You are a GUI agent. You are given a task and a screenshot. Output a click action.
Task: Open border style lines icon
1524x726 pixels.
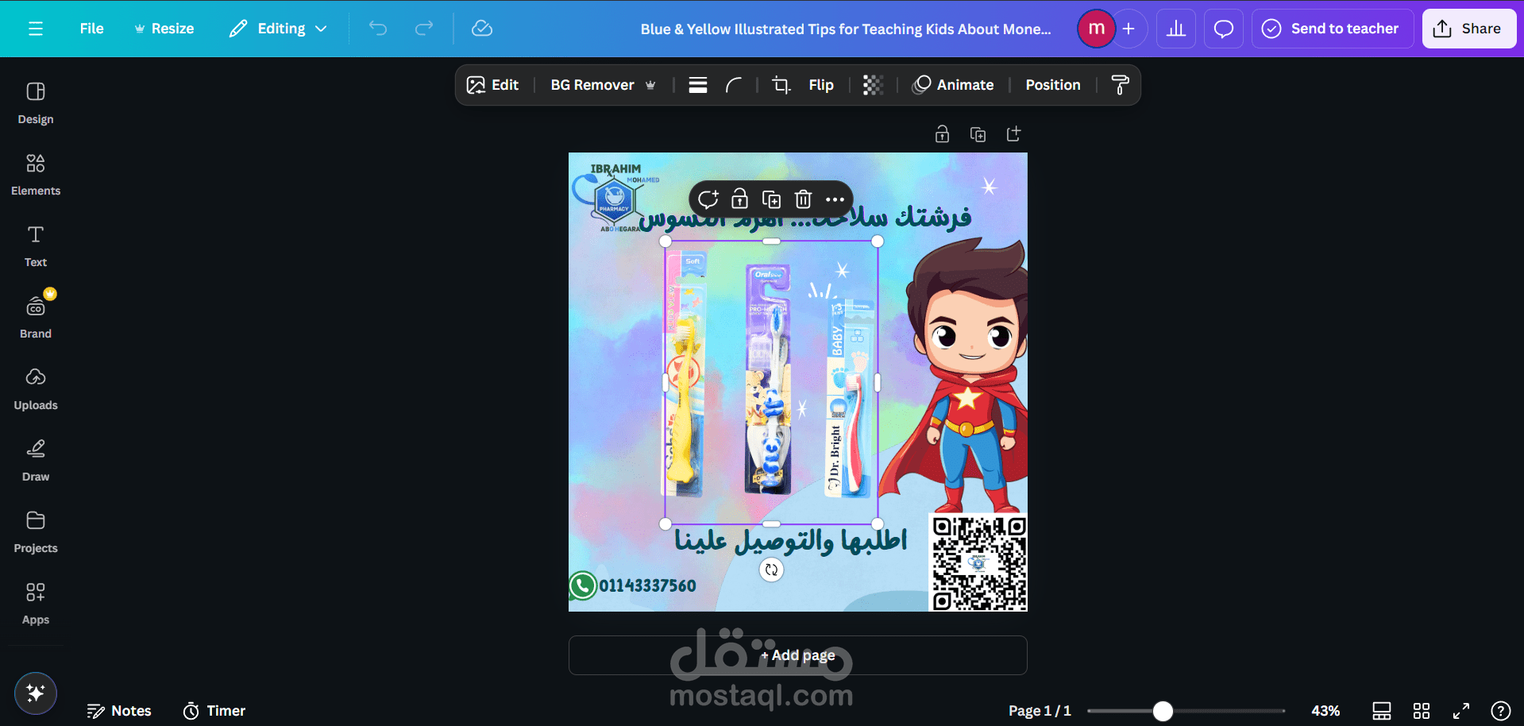(x=698, y=85)
